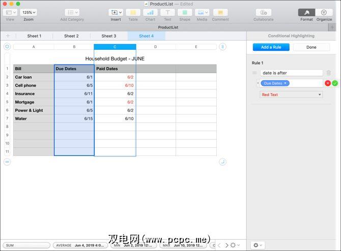
Task: Open the Media toolbar menu
Action: tap(202, 12)
